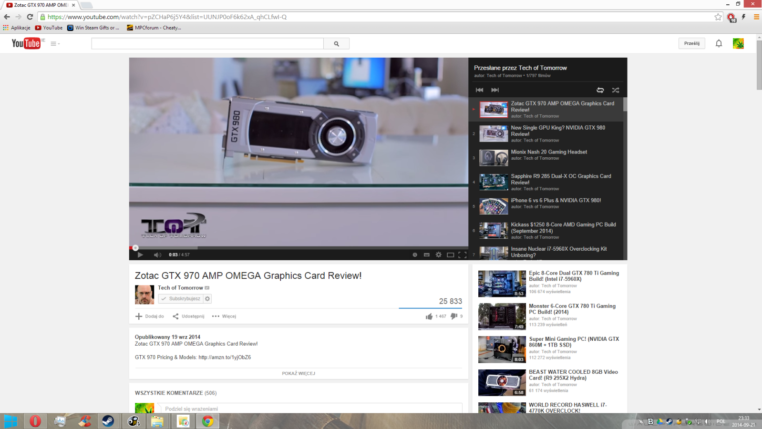The width and height of the screenshot is (762, 429).
Task: Toggle playlist shuffle
Action: (x=616, y=90)
